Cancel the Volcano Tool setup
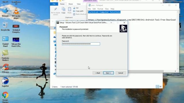 point(121,73)
